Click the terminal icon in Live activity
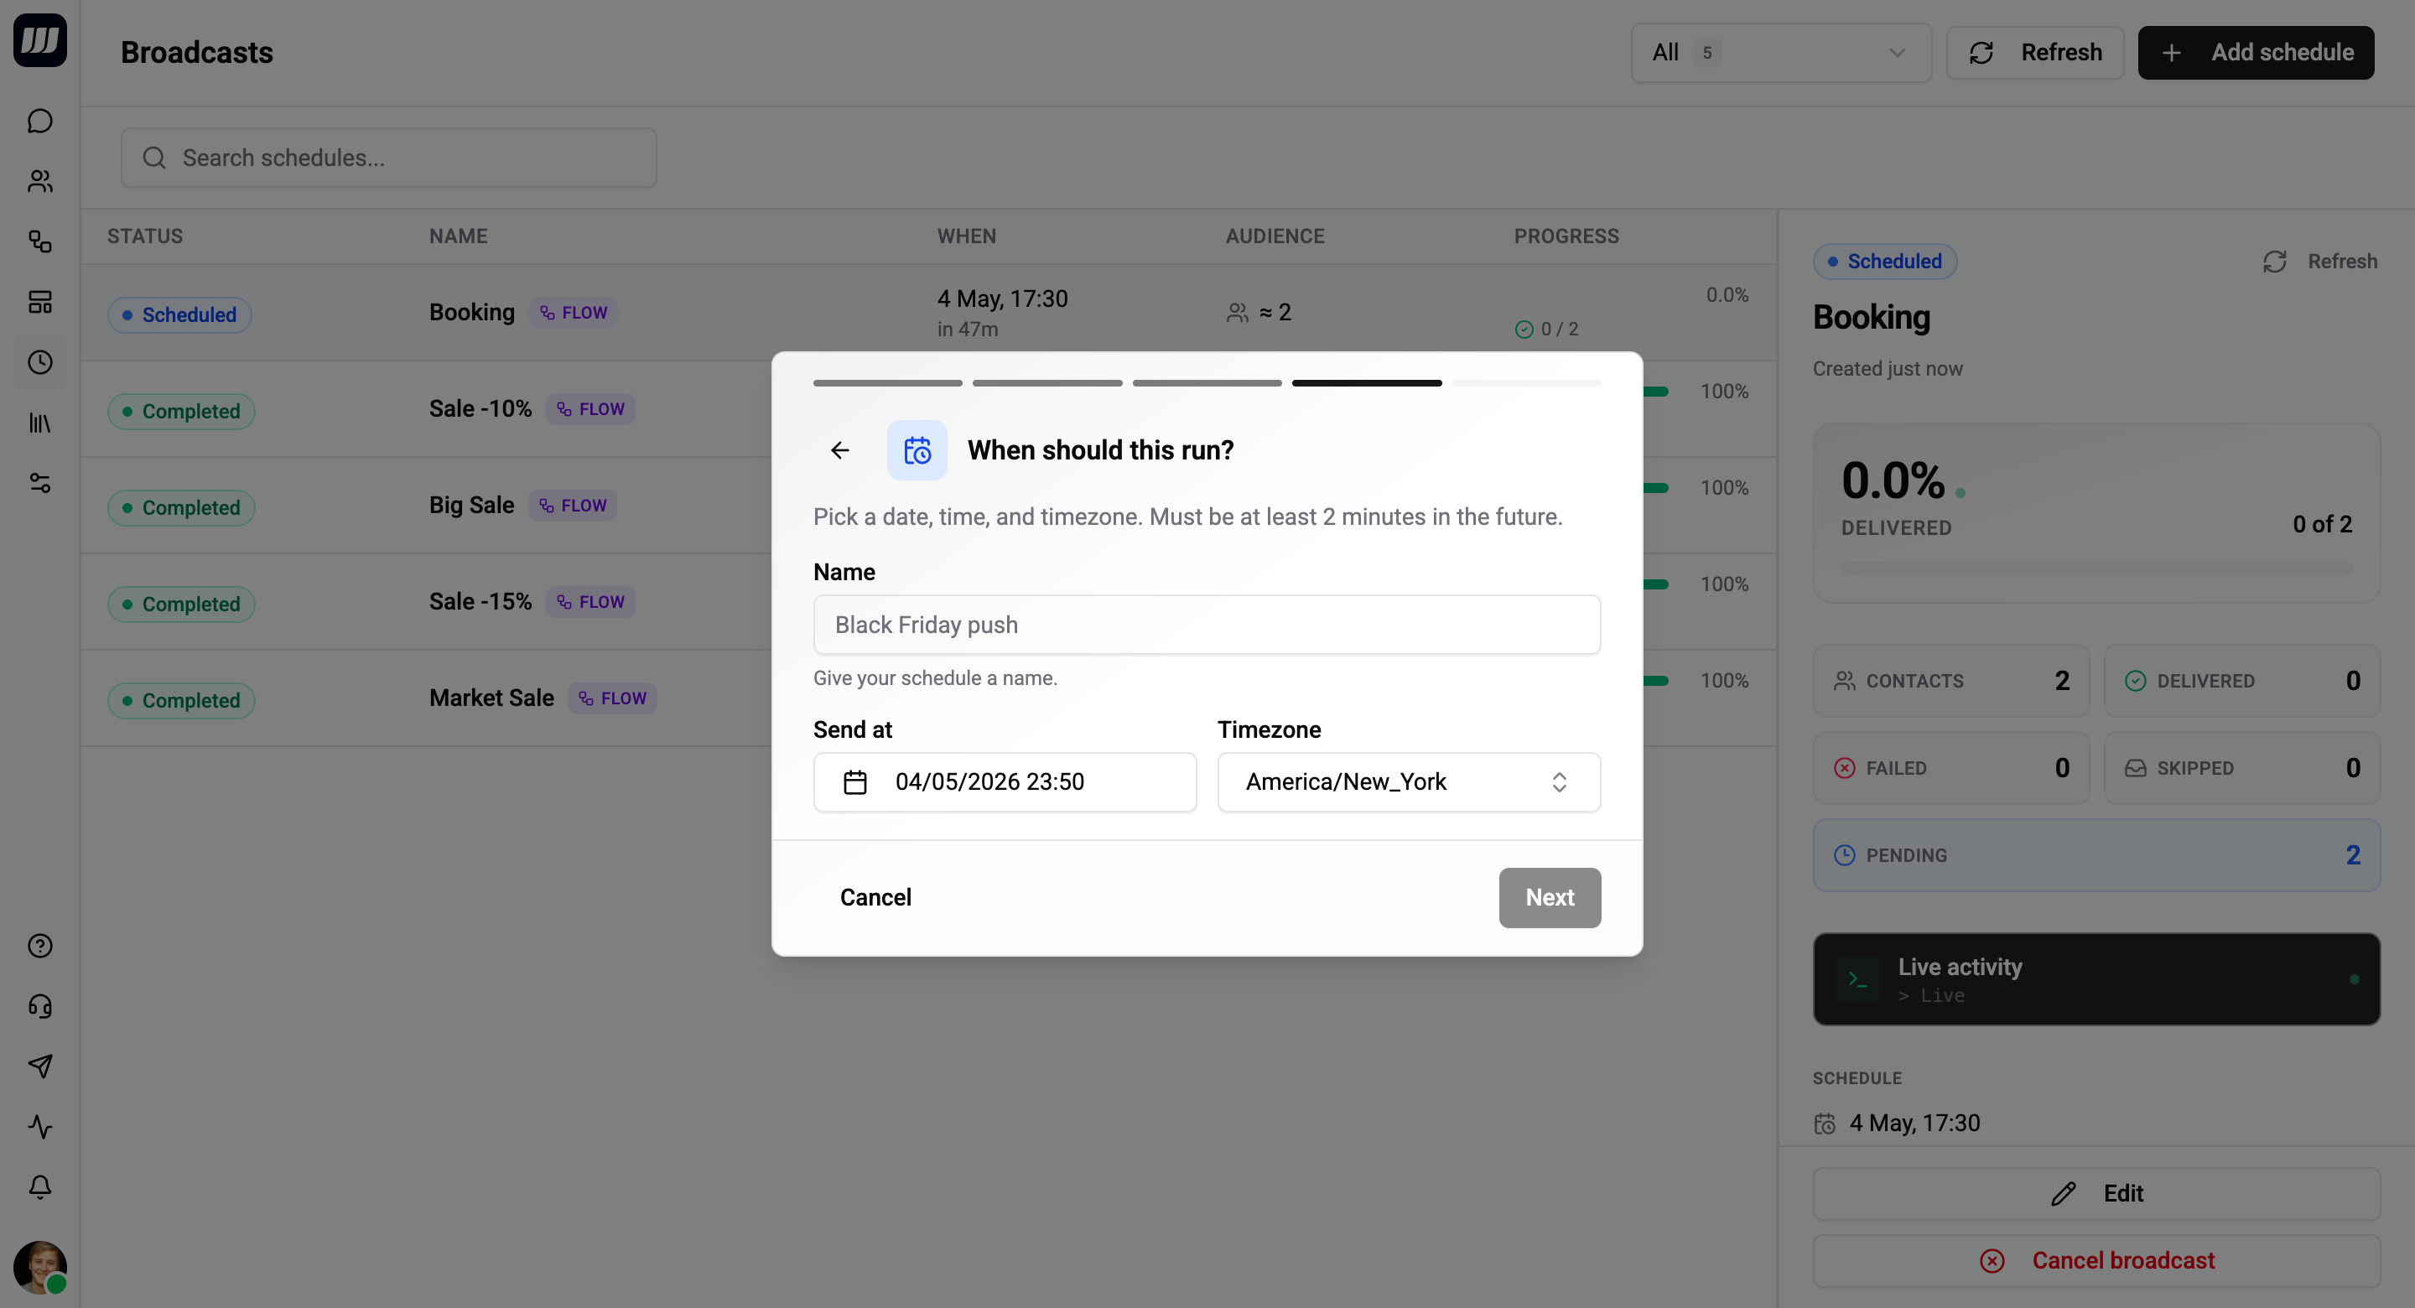 [1857, 978]
